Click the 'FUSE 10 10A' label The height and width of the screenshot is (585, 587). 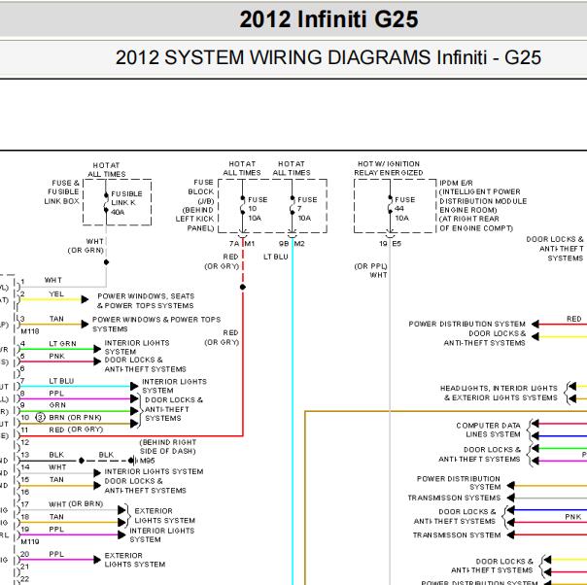coord(258,209)
